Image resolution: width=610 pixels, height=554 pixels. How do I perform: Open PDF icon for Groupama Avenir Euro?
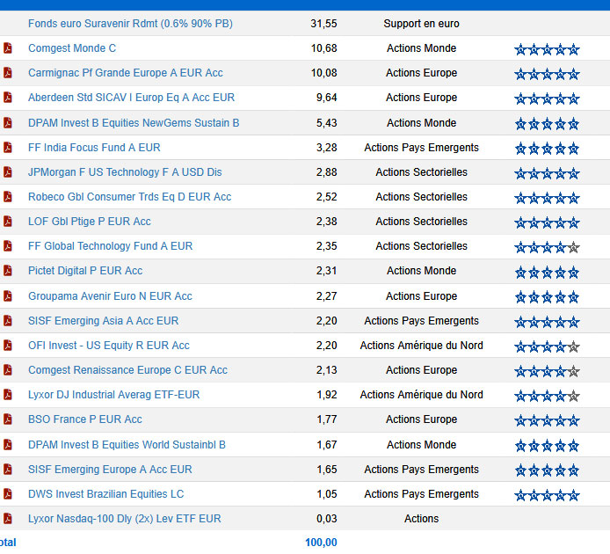[x=8, y=295]
